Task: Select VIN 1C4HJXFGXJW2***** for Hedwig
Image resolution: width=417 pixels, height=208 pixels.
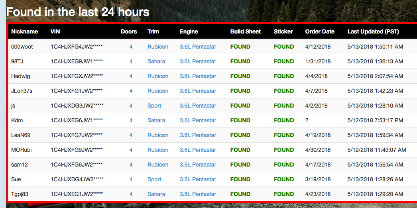Action: pos(77,76)
